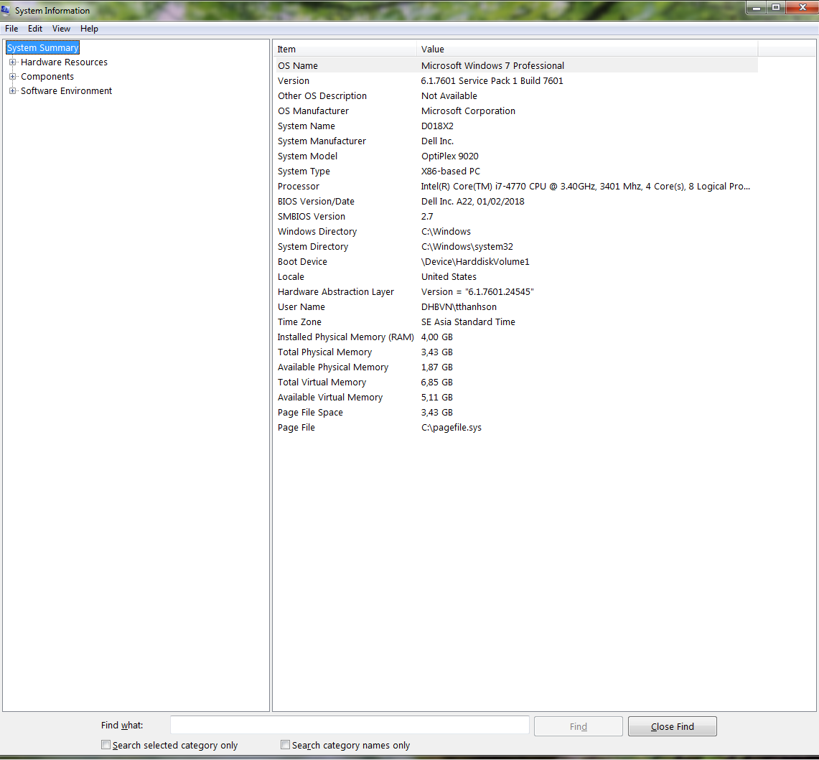Screen dimensions: 819x760
Task: Select the OS Manufacturer row
Action: click(516, 111)
